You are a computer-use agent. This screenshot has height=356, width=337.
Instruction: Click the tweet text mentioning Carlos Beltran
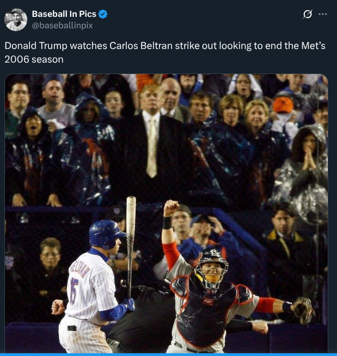pos(165,52)
